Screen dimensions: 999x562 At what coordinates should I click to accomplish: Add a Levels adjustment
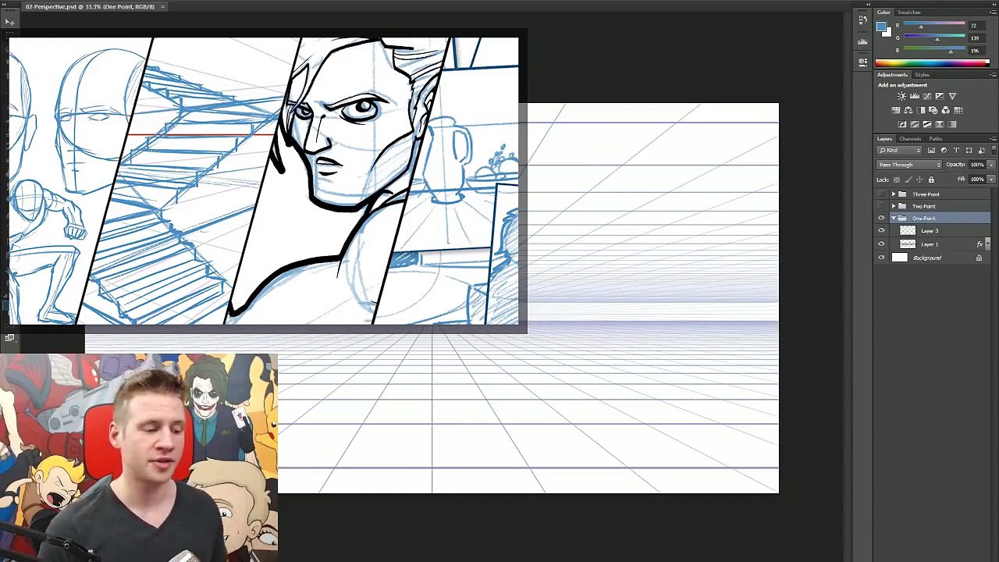click(915, 96)
